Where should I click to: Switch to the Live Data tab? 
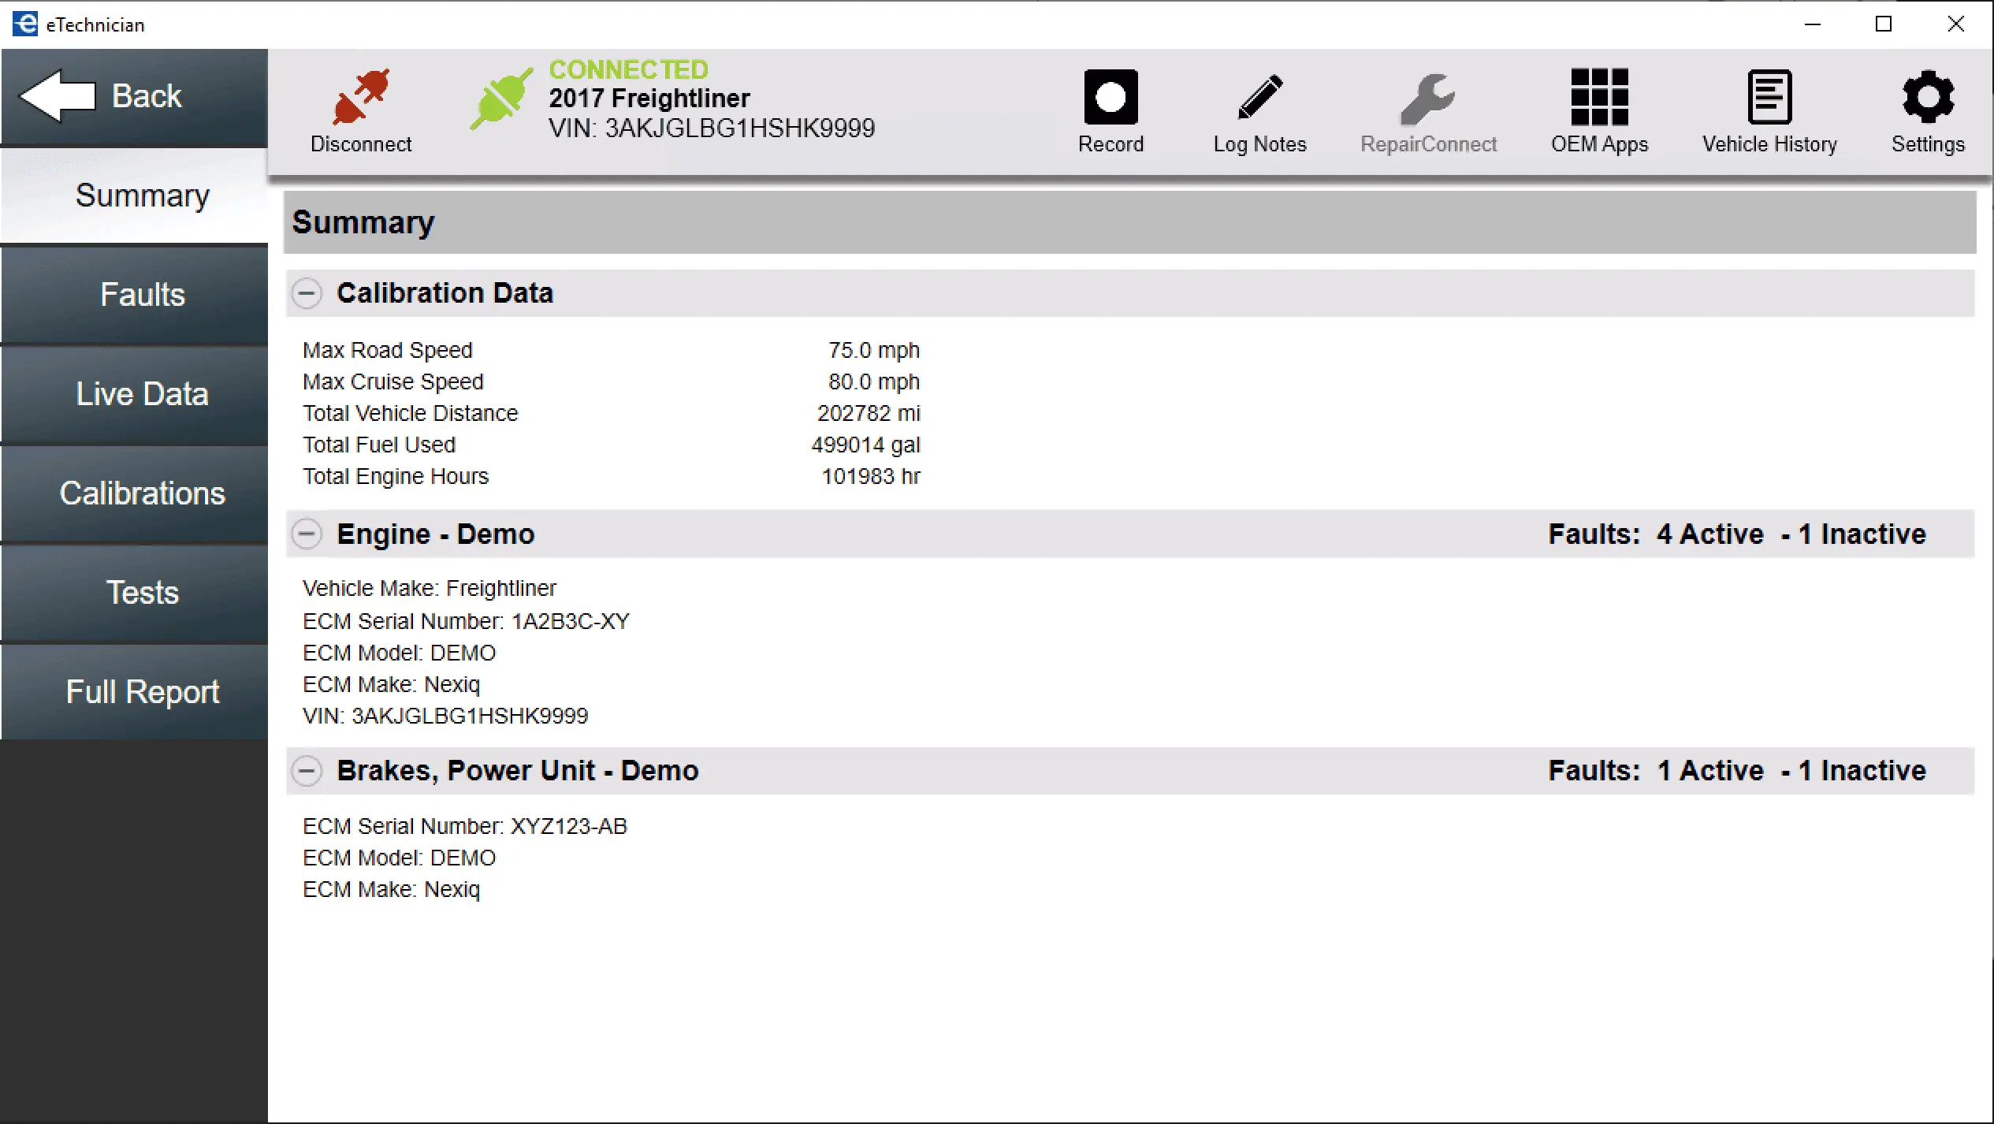[142, 394]
